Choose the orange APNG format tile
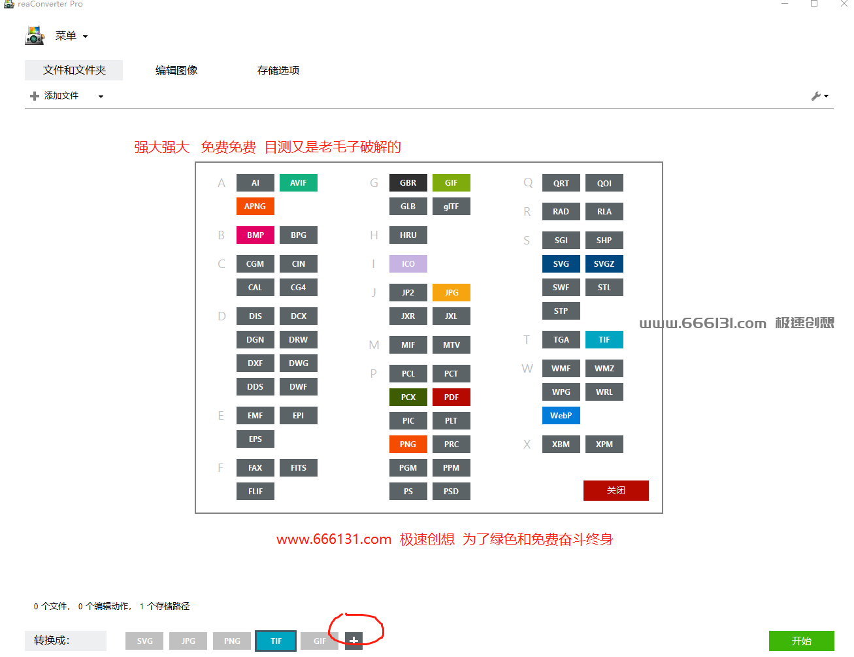The image size is (854, 657). [x=255, y=207]
